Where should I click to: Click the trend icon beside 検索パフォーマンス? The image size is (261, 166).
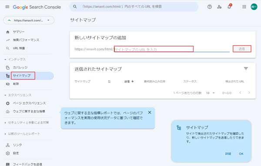tap(8, 40)
